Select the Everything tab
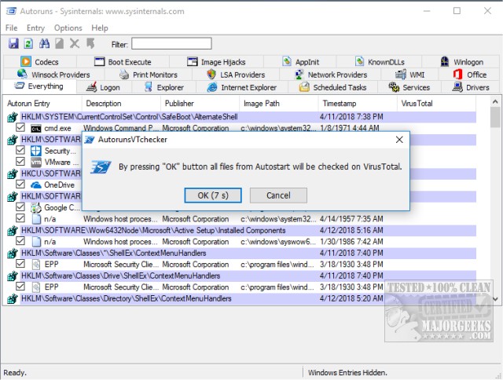 pos(39,86)
